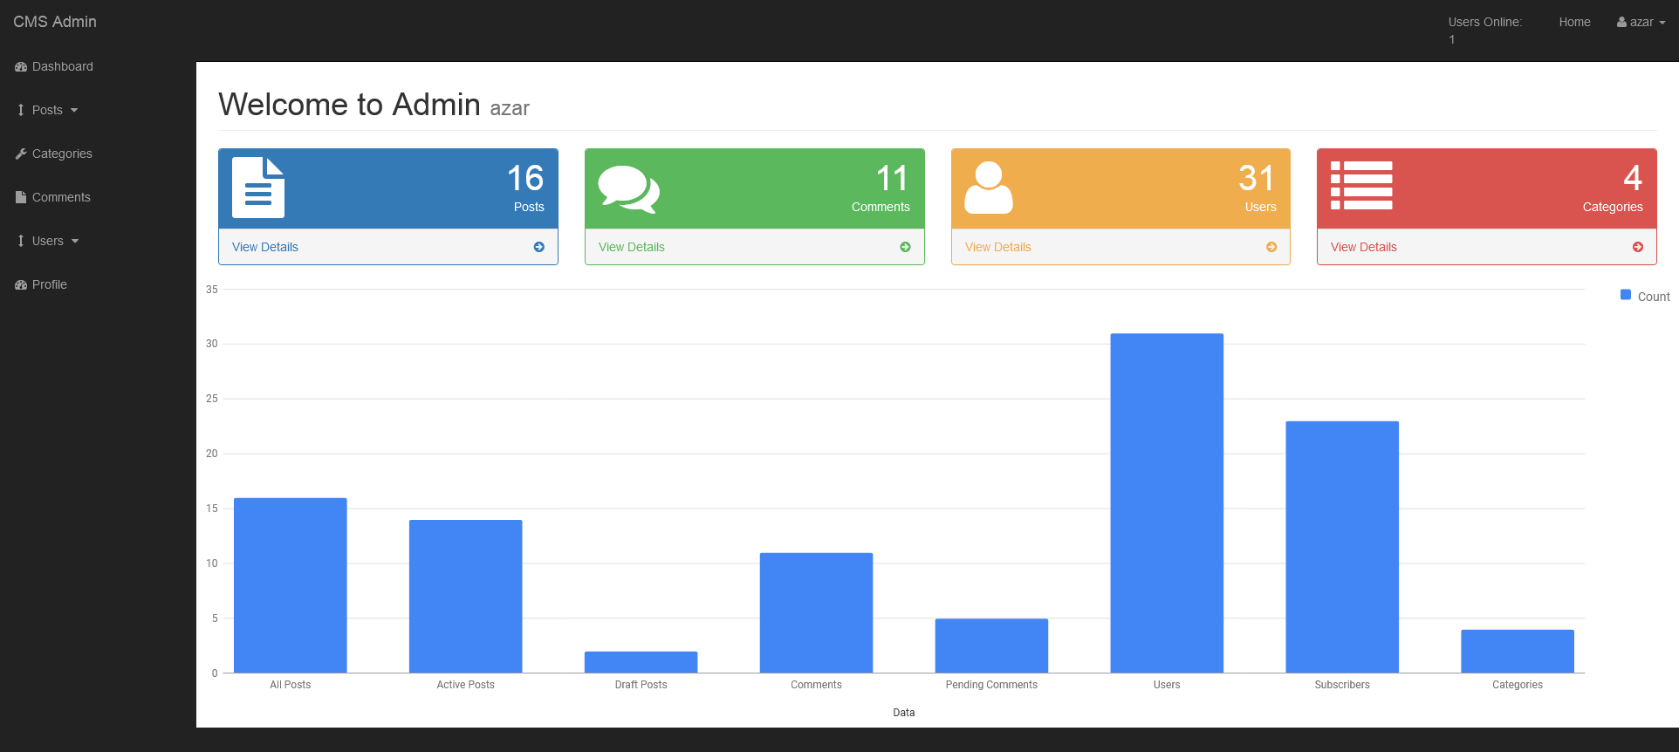Click the speech bubbles Comments icon
The width and height of the screenshot is (1679, 752).
tap(628, 188)
